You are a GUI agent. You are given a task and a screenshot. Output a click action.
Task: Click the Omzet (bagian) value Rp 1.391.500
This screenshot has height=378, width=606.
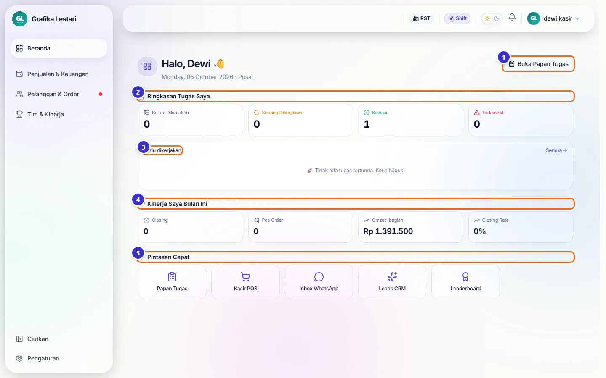point(388,231)
